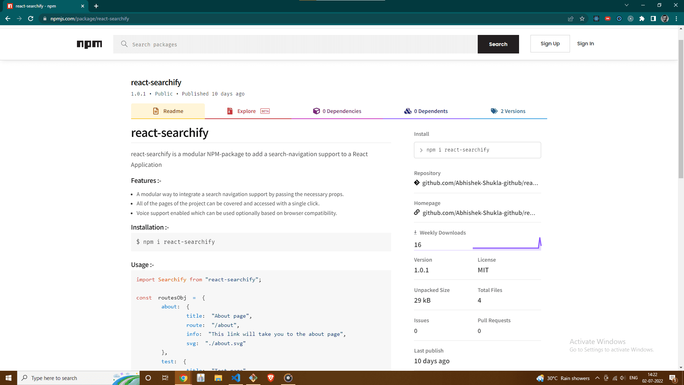This screenshot has height=385, width=684.
Task: Open Cortana circle in taskbar
Action: pyautogui.click(x=148, y=378)
